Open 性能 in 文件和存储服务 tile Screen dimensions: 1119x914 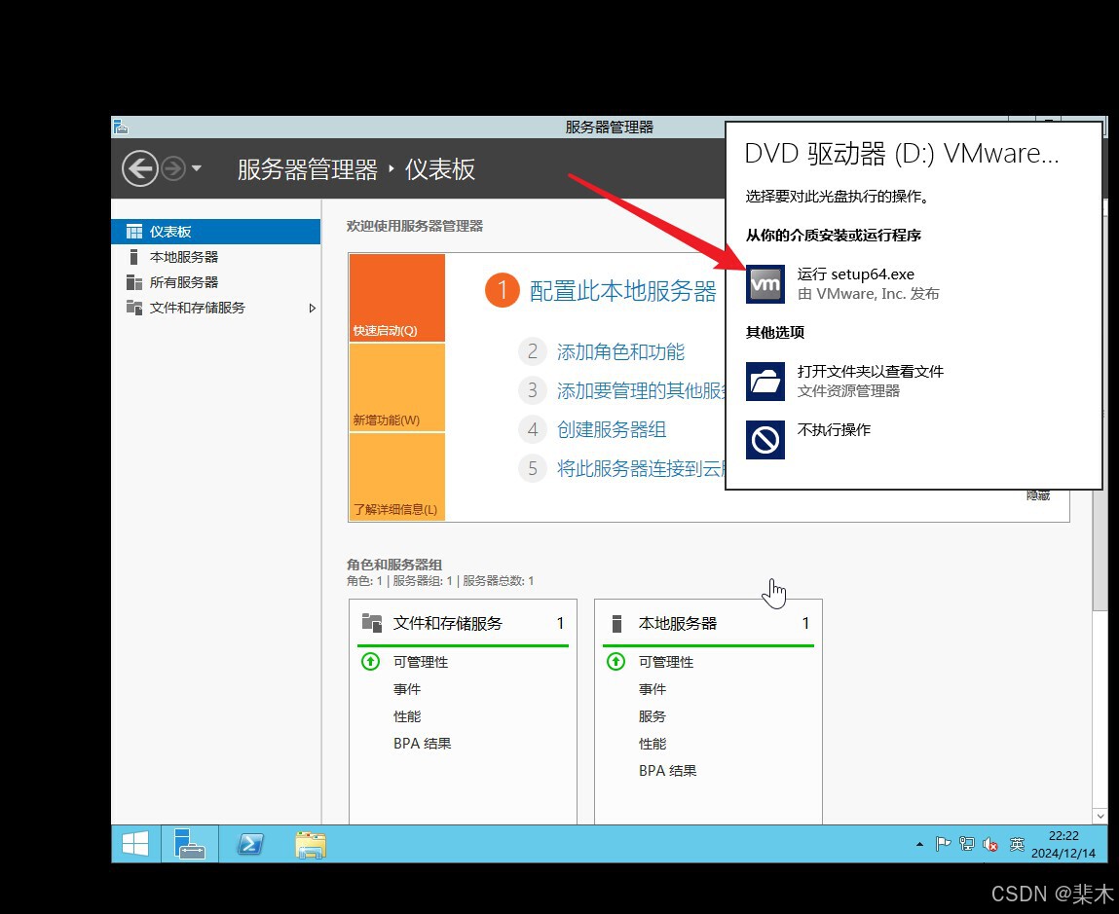coord(407,716)
